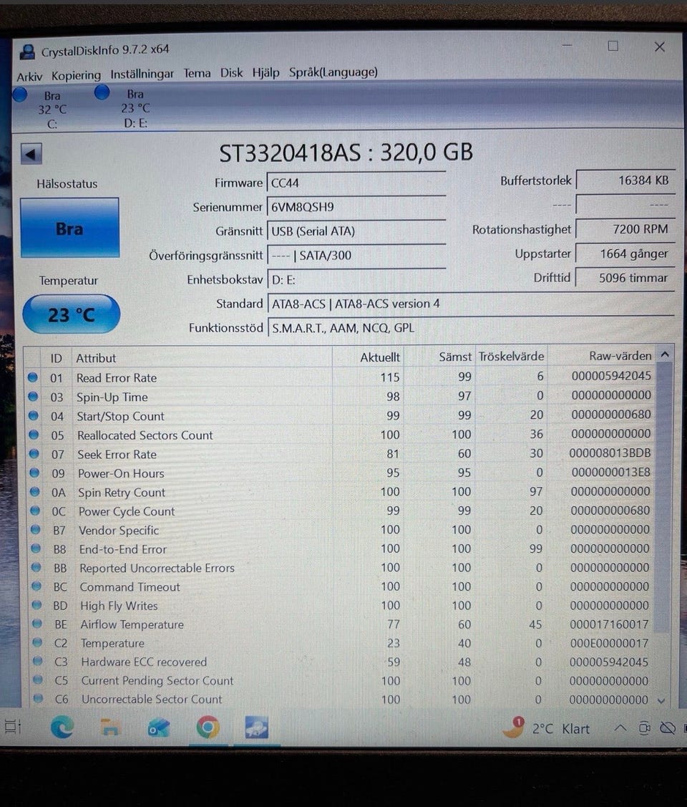The width and height of the screenshot is (687, 807).
Task: Click the Attribut column header
Action: (x=202, y=358)
